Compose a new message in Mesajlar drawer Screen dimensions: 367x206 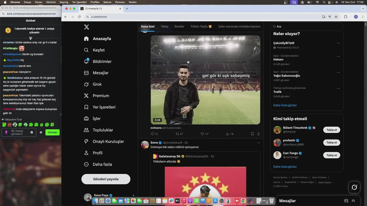[346, 201]
